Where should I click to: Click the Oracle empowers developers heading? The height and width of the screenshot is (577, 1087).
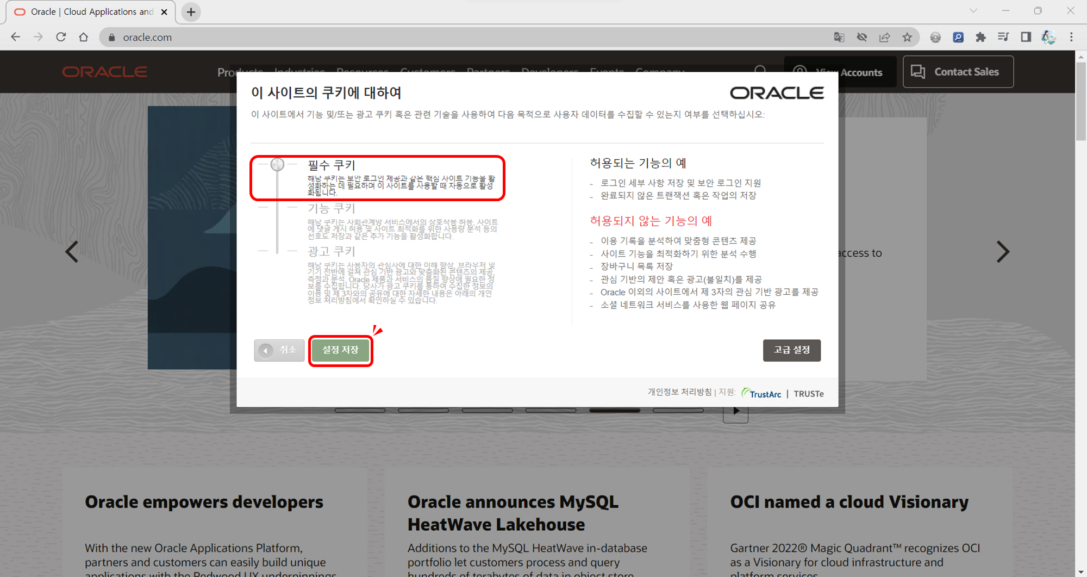(x=204, y=502)
